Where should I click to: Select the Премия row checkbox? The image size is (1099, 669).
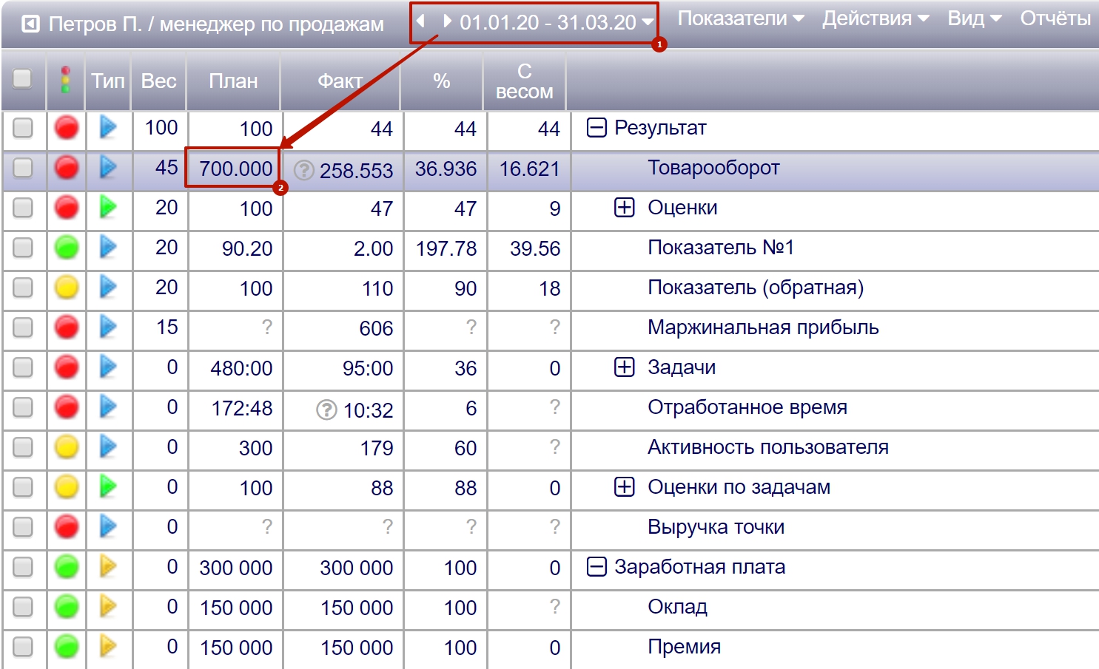click(23, 647)
